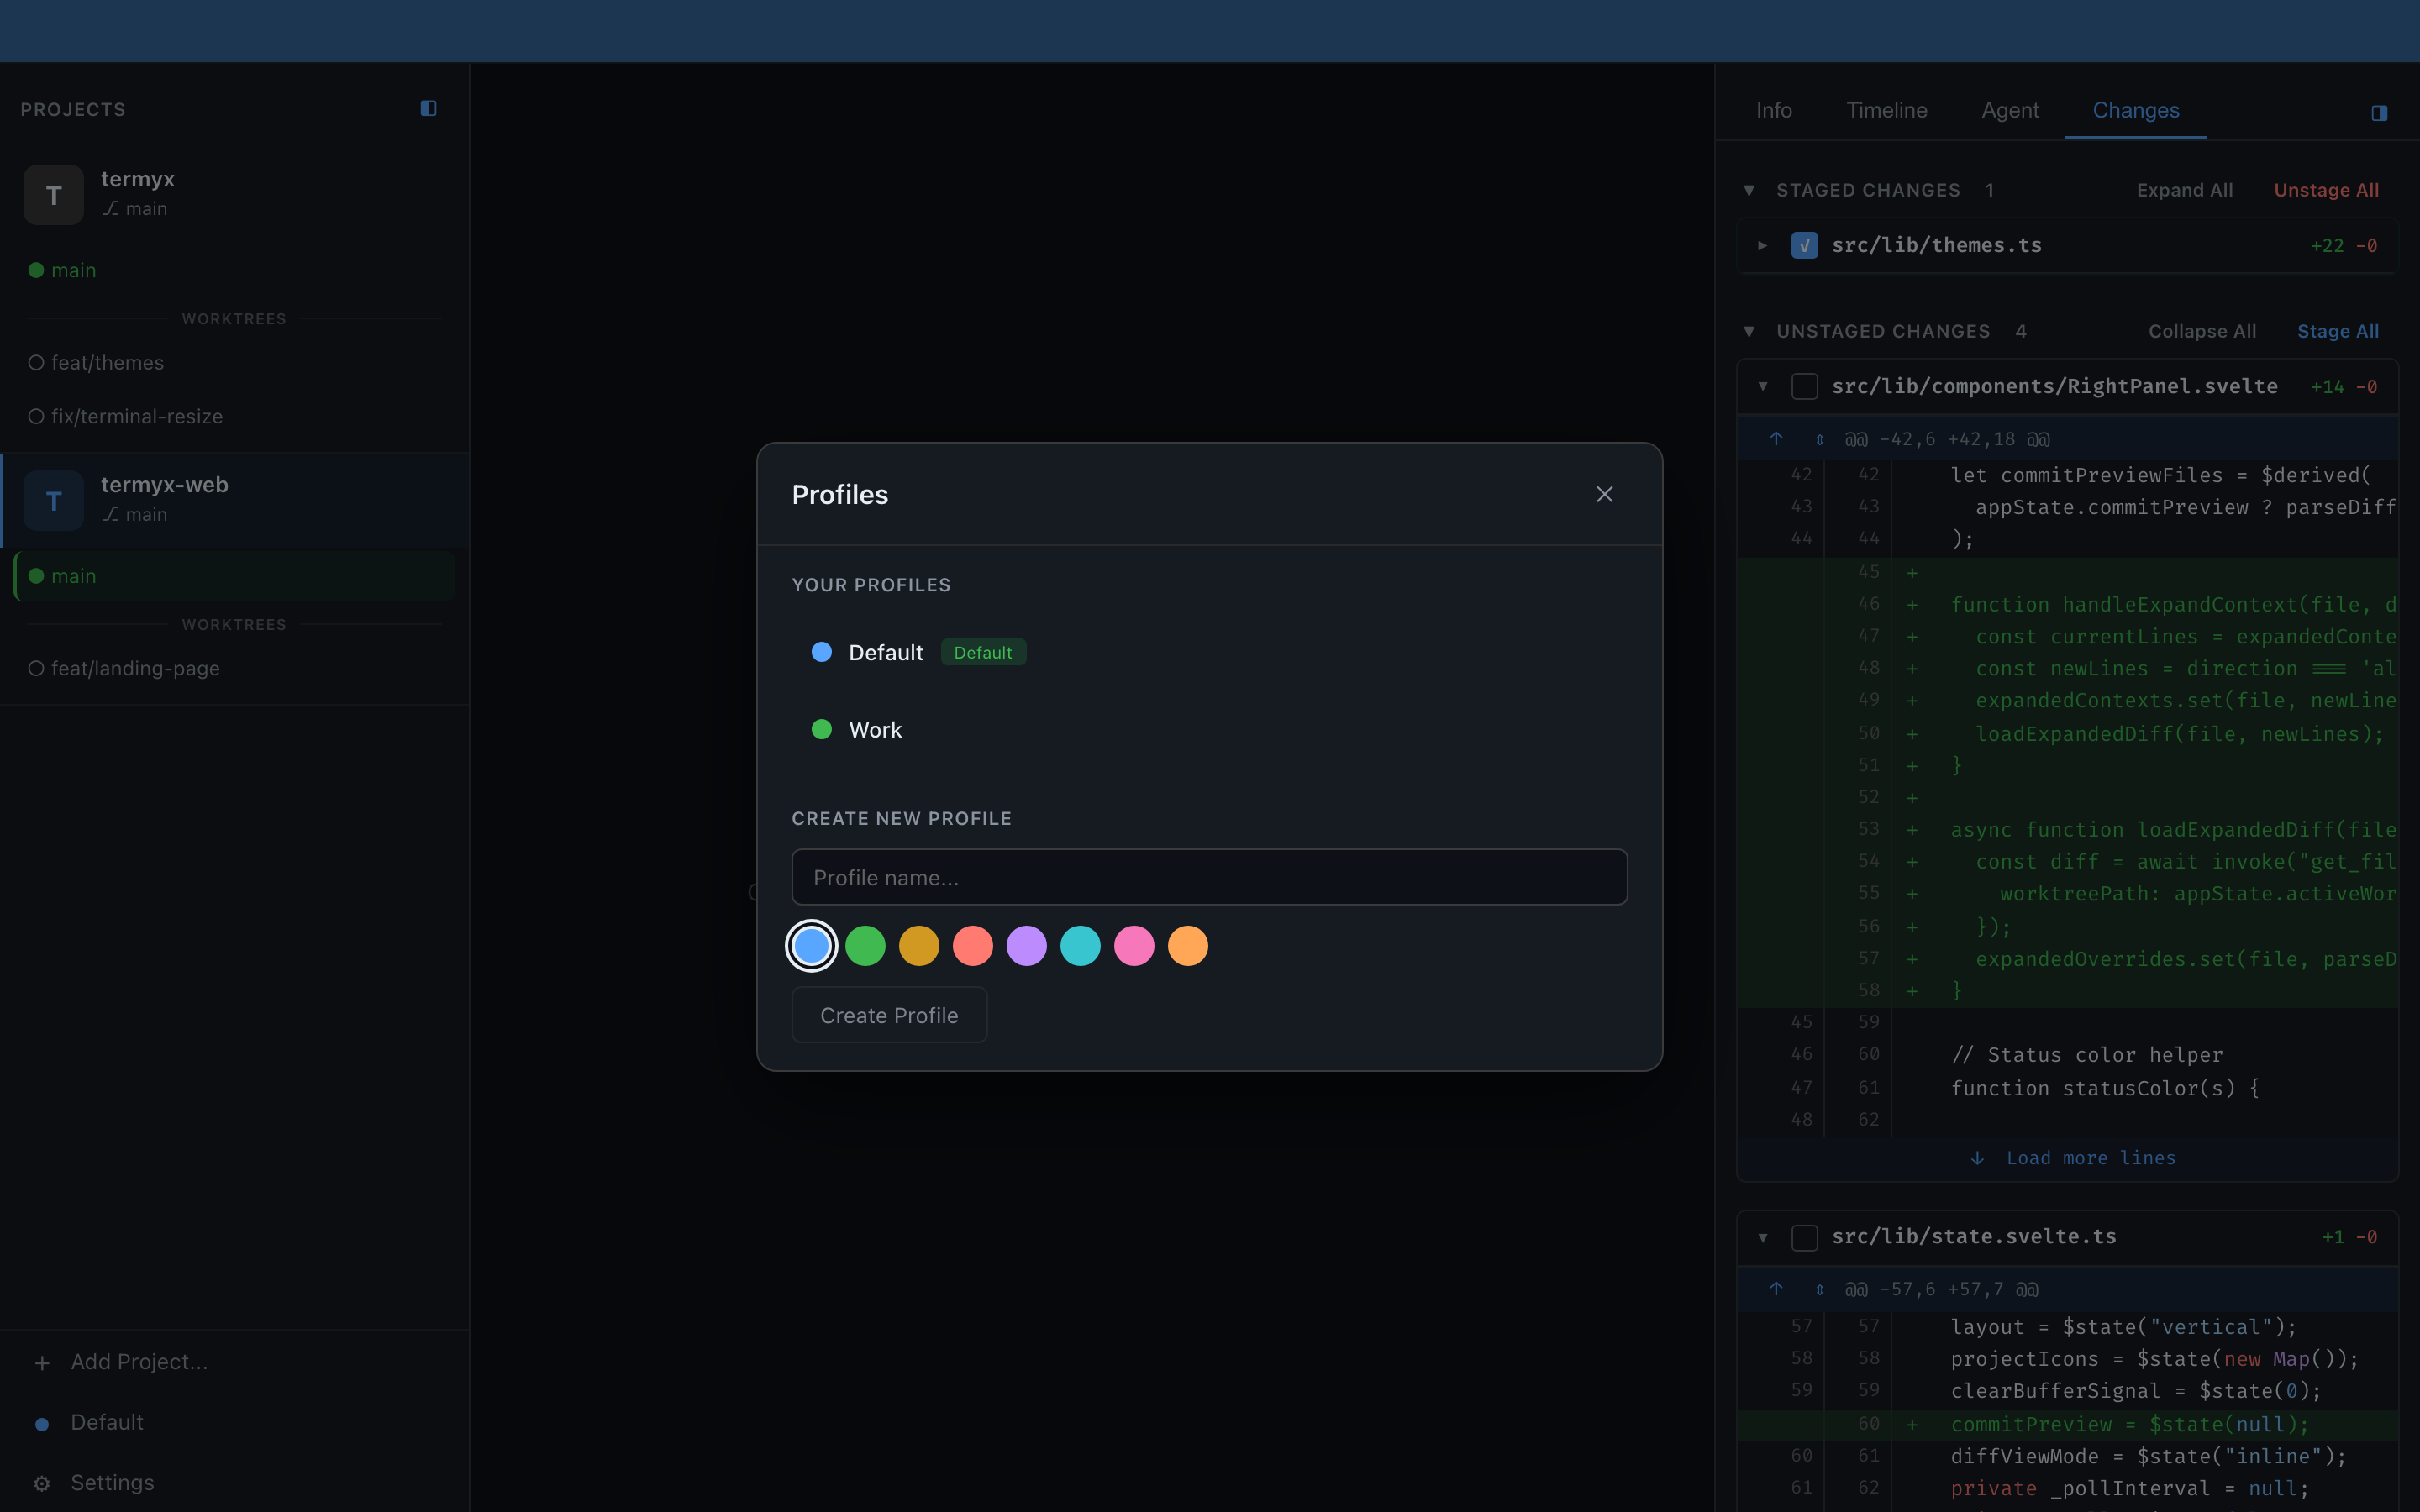Click the src/lib/themes.ts file name

1937,245
